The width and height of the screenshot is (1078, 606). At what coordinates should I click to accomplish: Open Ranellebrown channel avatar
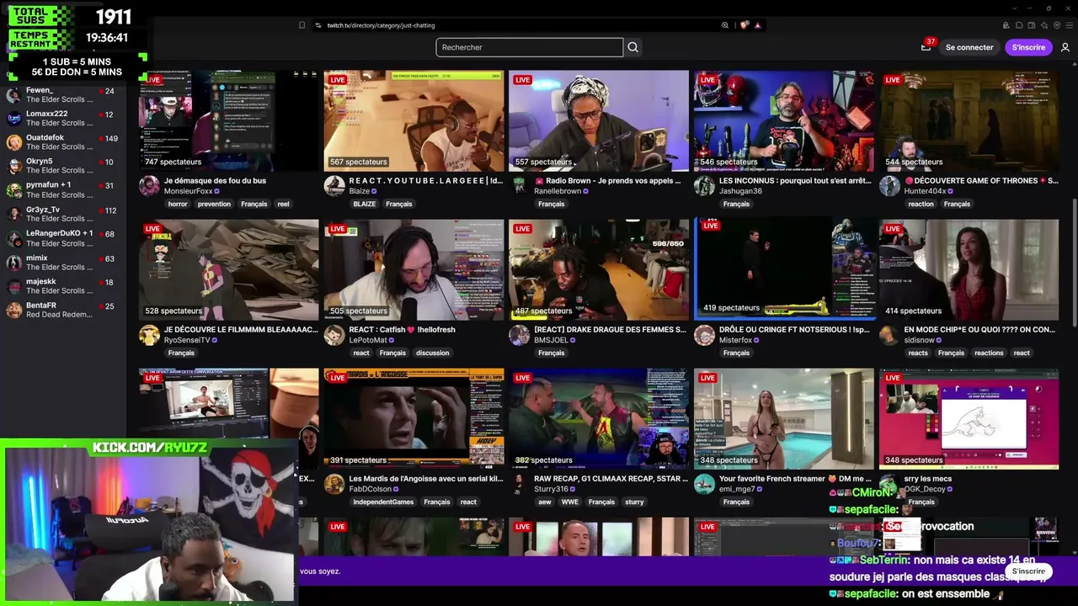tap(520, 186)
